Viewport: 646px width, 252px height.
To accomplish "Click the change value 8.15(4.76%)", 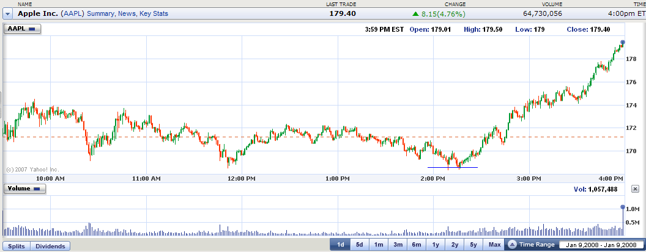I will [444, 14].
